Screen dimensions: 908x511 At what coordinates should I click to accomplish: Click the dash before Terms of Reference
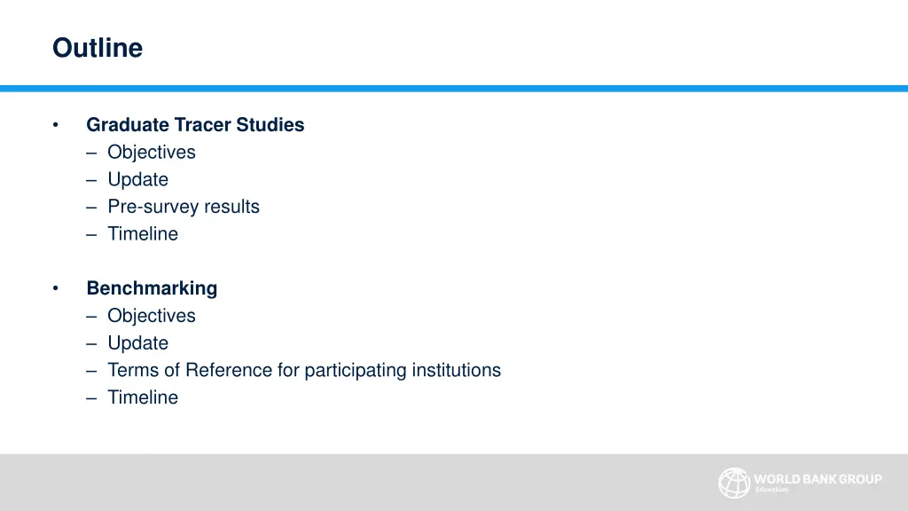point(91,371)
